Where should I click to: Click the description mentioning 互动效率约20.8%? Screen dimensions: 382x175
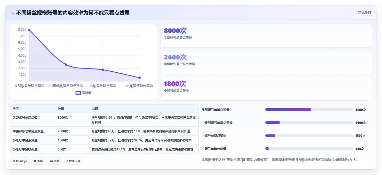141,140
